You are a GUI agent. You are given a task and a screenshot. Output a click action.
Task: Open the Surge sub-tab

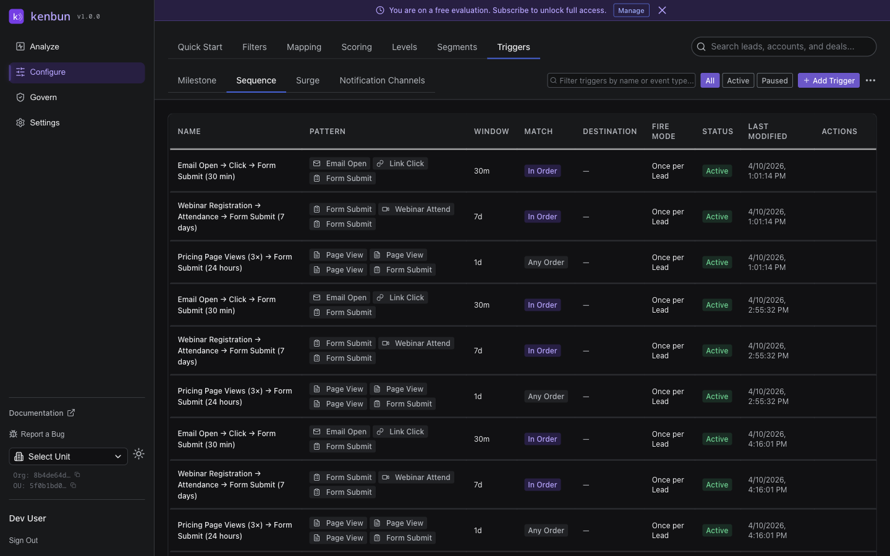pyautogui.click(x=308, y=80)
